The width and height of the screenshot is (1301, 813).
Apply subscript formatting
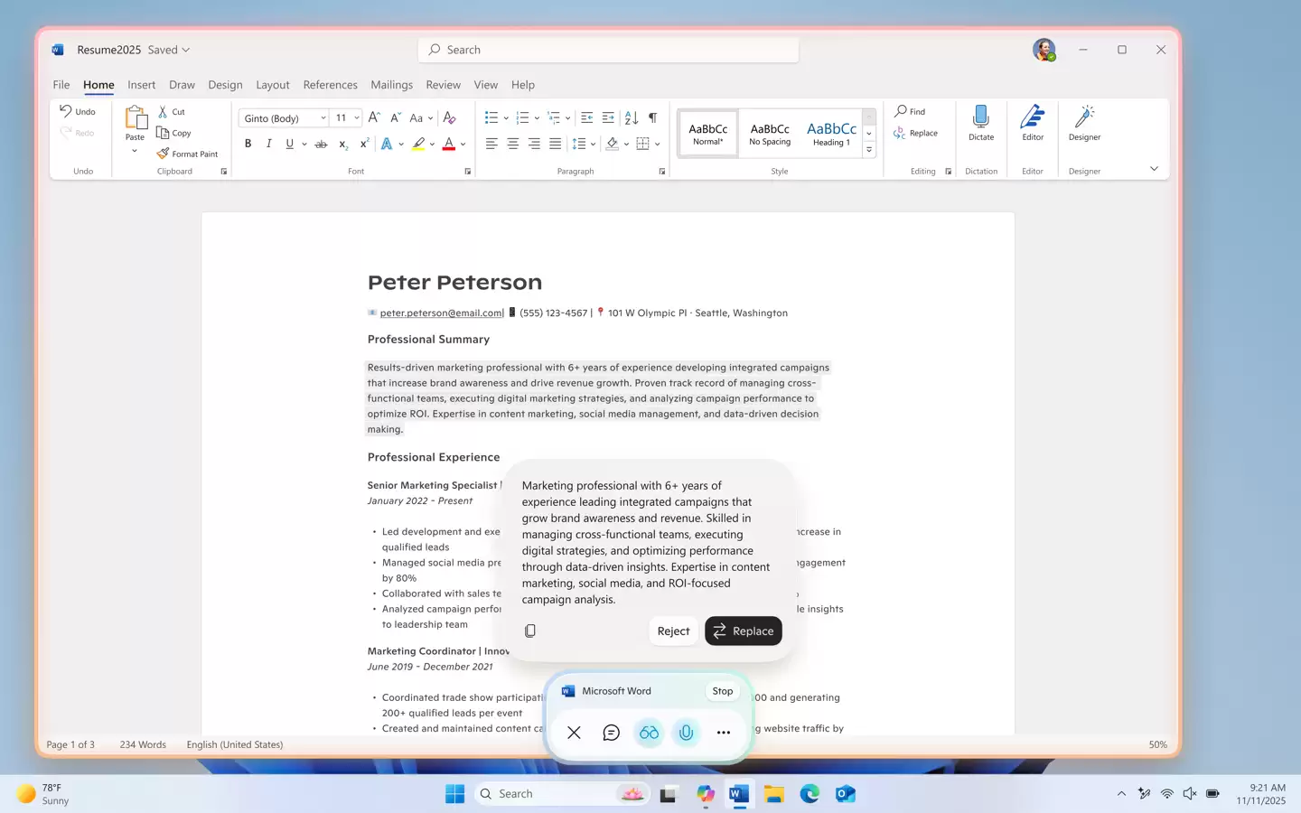coord(342,143)
